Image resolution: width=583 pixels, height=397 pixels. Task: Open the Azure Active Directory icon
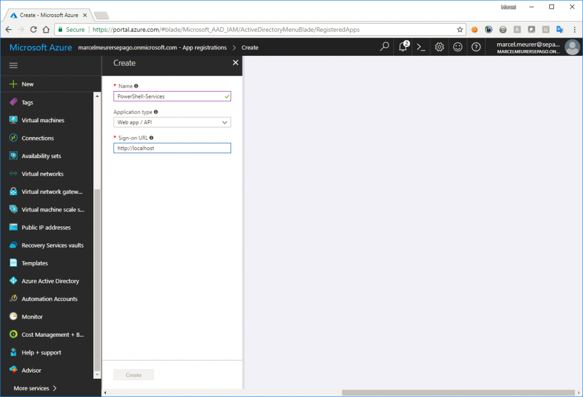14,281
